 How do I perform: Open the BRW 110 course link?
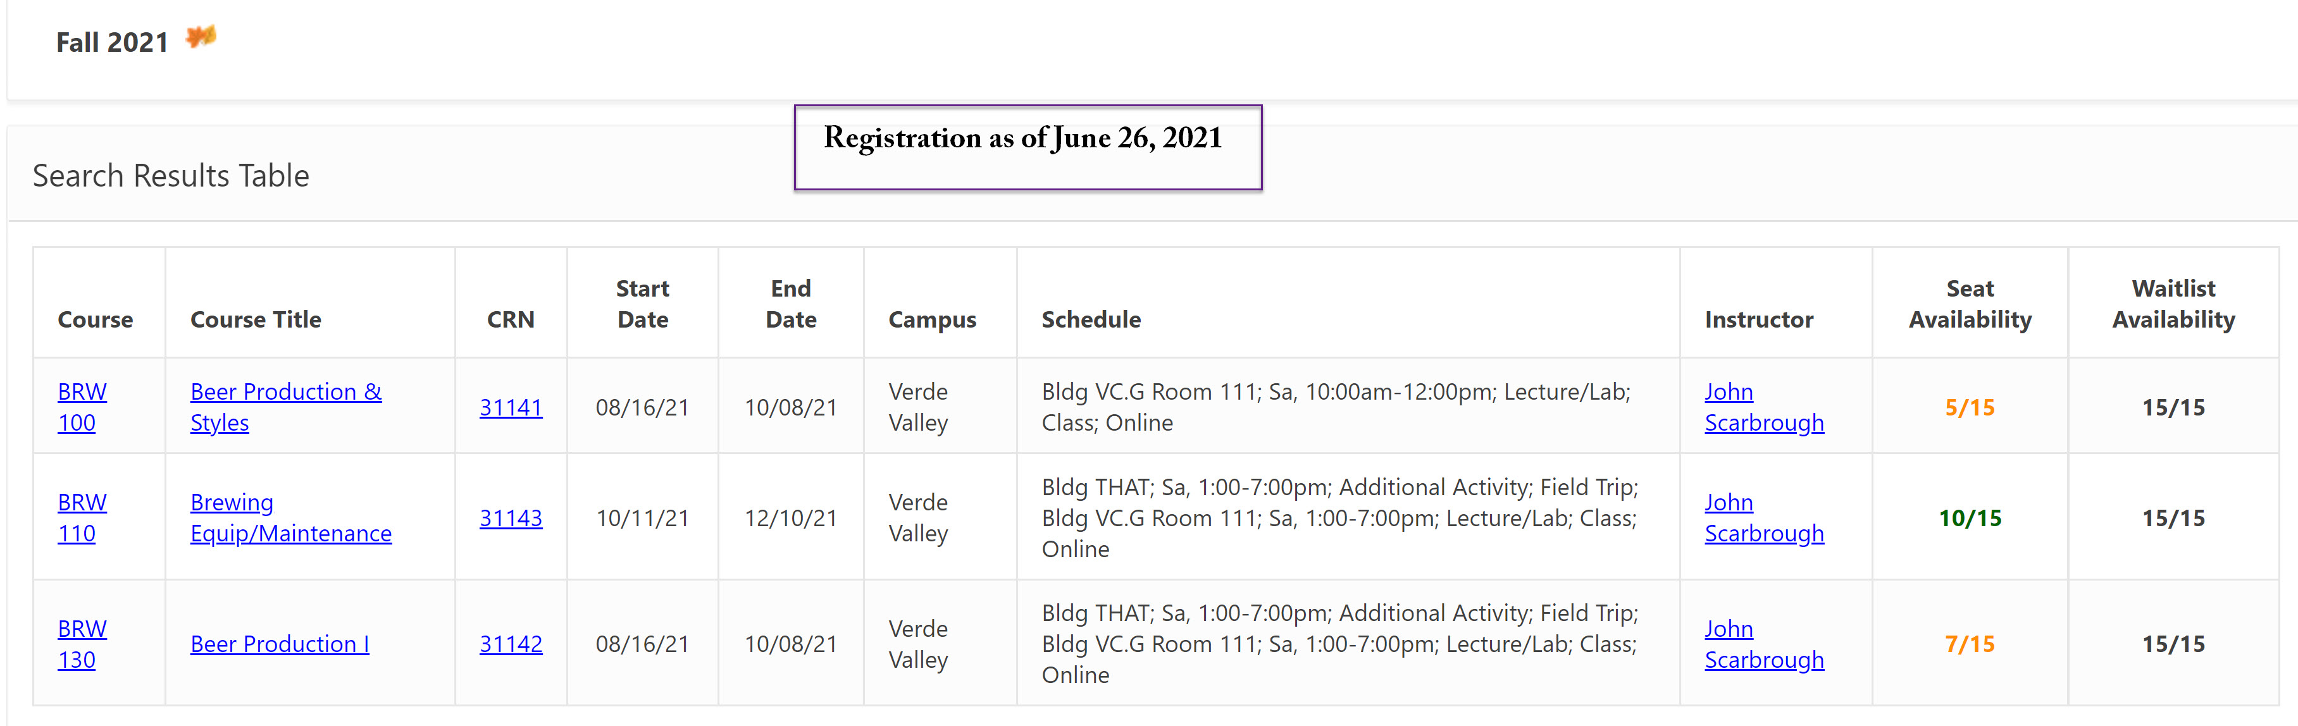pos(82,517)
